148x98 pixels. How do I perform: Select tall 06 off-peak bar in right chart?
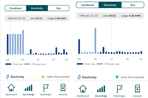[x=95, y=41]
